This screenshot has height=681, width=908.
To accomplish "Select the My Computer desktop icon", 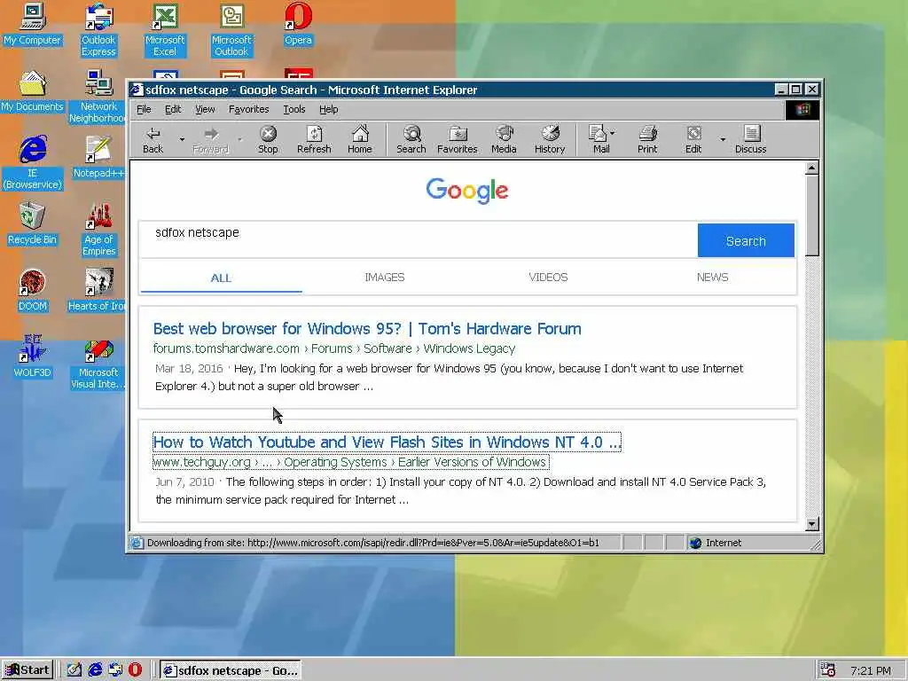I will click(33, 24).
